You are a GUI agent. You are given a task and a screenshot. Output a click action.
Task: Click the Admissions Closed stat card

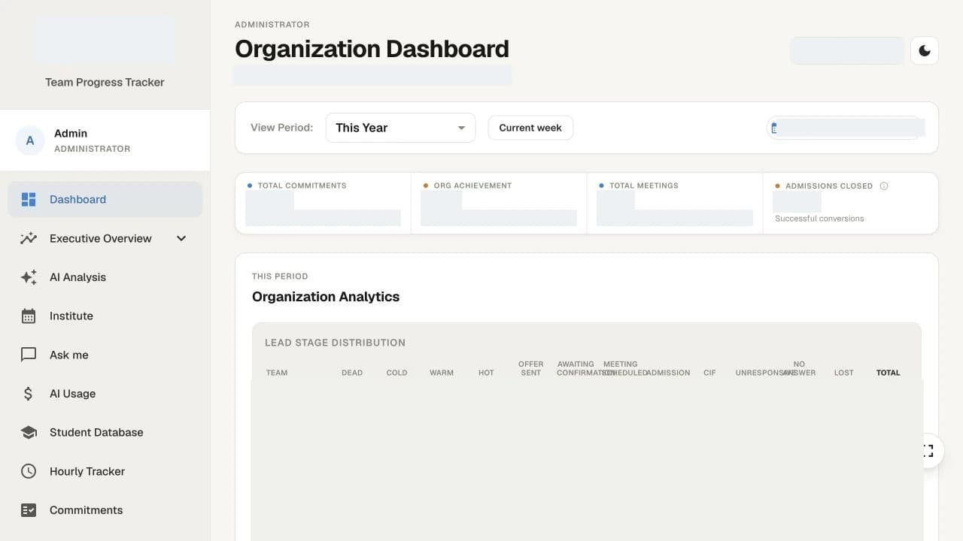850,204
